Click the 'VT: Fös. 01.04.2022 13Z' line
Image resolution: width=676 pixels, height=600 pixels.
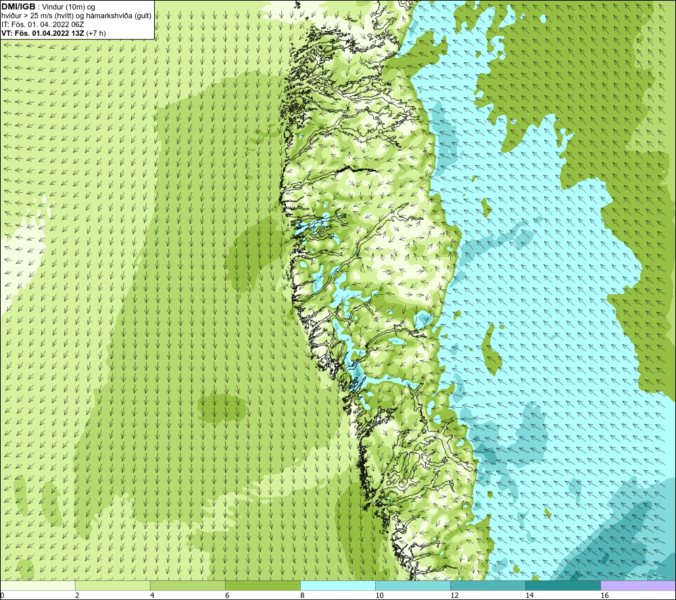(x=43, y=33)
